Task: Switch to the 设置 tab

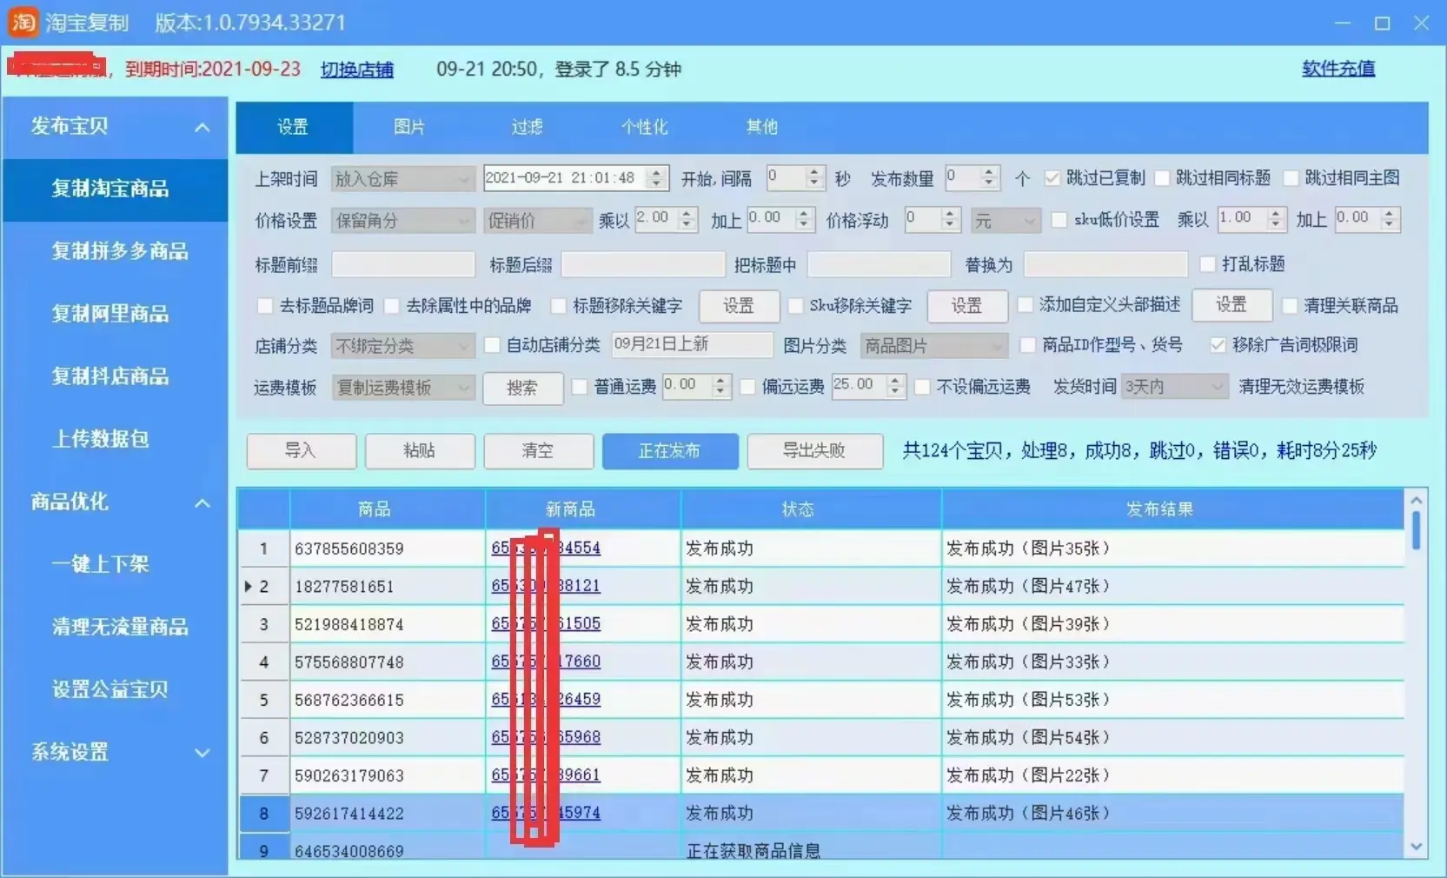Action: click(x=294, y=127)
